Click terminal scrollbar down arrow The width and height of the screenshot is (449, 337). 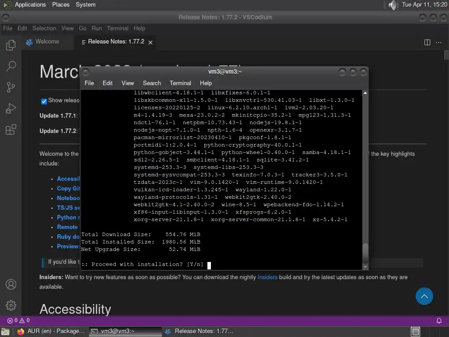click(x=365, y=267)
